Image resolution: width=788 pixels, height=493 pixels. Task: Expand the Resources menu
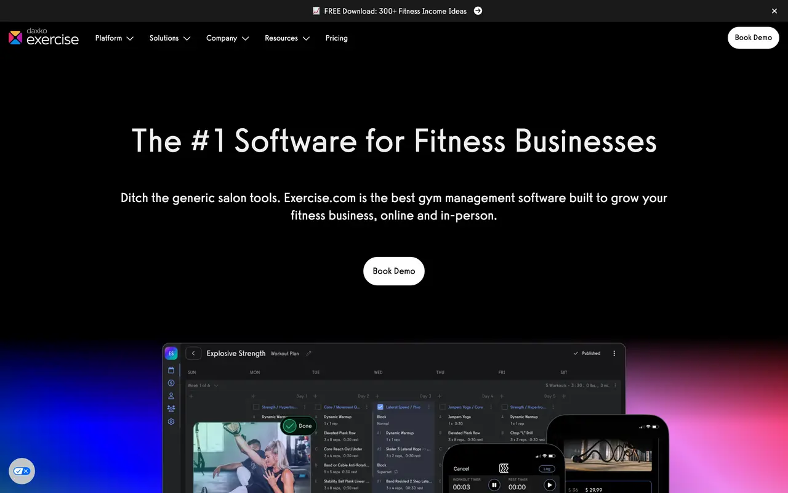[287, 38]
